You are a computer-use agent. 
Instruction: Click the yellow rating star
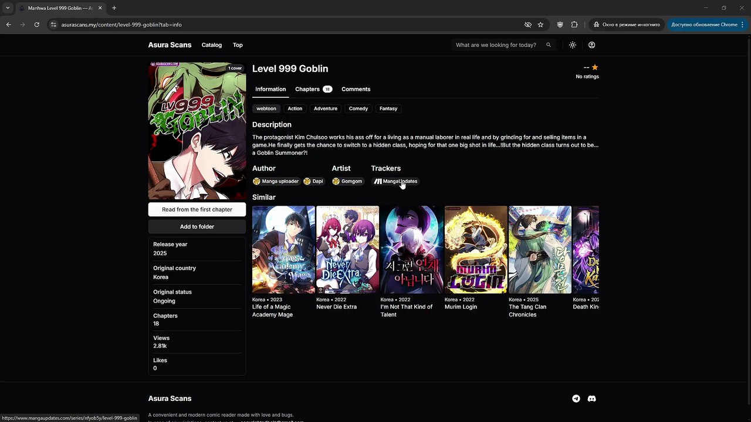(595, 67)
